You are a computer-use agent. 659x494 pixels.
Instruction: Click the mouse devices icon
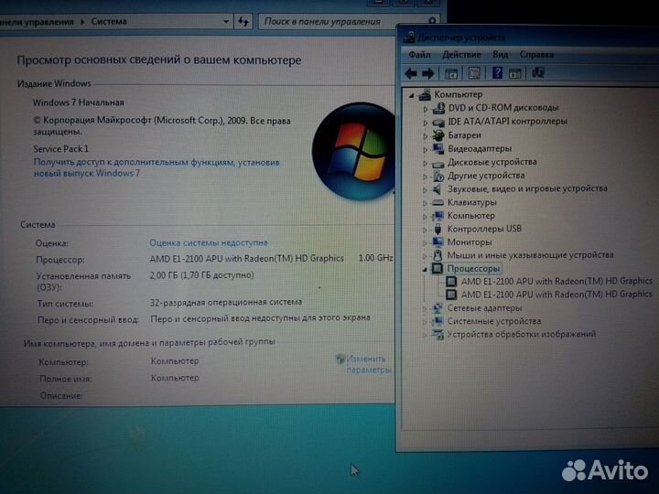[x=438, y=255]
